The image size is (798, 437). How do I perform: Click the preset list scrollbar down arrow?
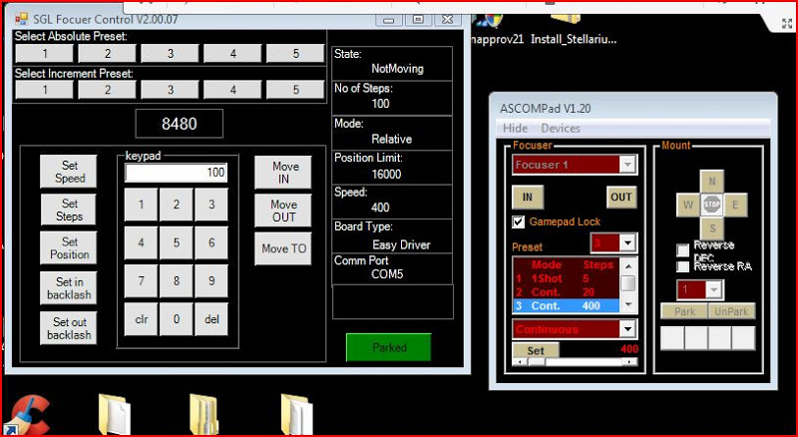point(628,304)
